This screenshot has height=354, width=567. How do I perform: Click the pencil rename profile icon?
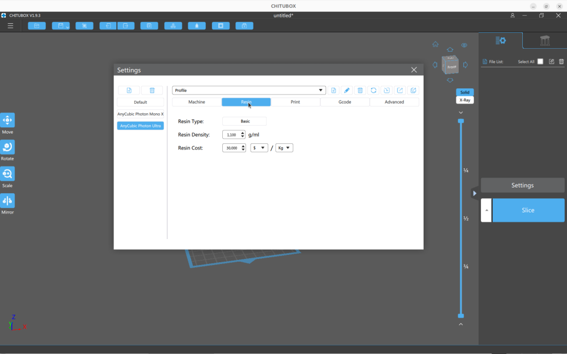point(347,90)
